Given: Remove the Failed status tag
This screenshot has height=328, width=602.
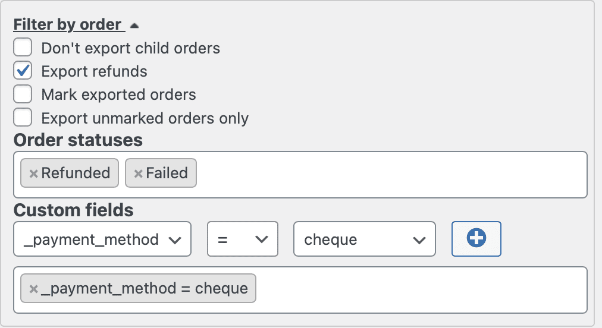Looking at the screenshot, I should (x=138, y=174).
